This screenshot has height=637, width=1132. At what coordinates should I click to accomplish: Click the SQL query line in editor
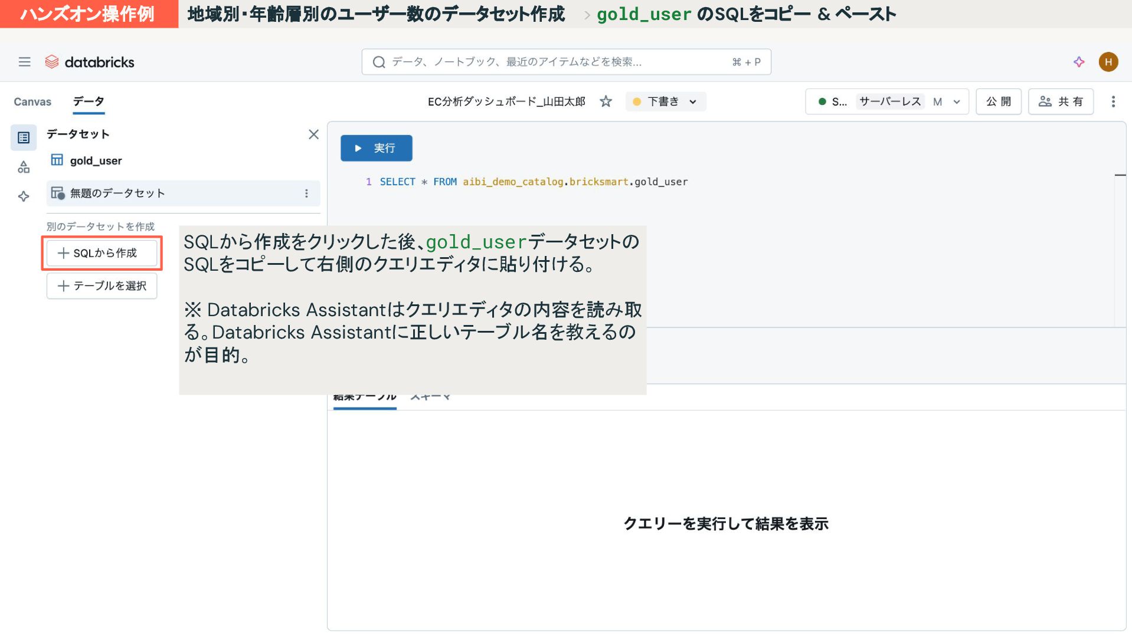click(x=534, y=182)
